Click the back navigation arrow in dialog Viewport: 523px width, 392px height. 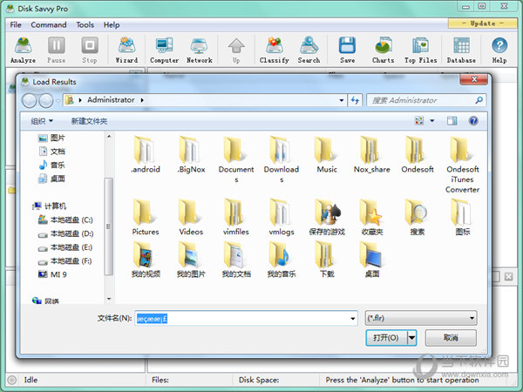pyautogui.click(x=30, y=100)
